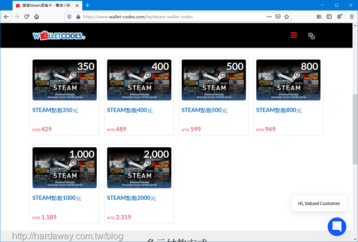Open STEAM點數1000元 product link
Screen dimensions: 358x242
pos(56,198)
